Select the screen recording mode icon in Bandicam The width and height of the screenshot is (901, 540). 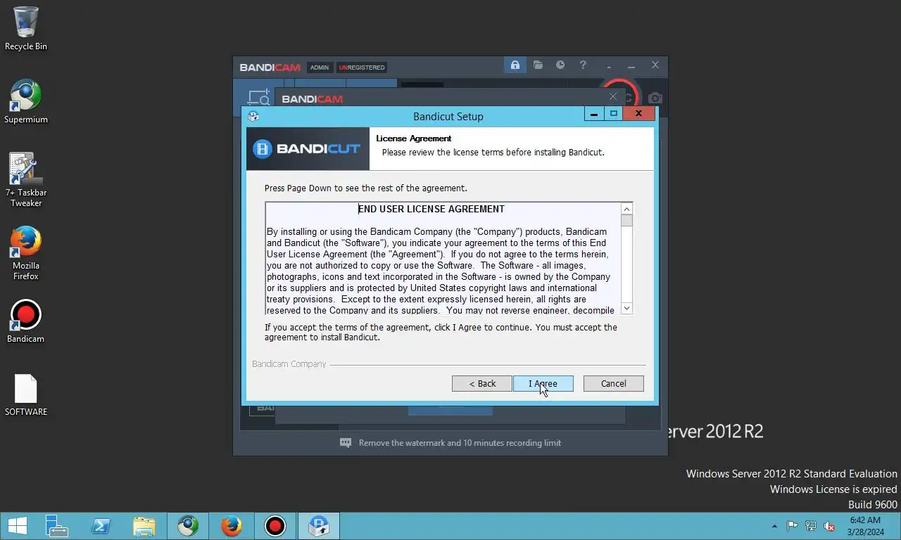(x=258, y=98)
